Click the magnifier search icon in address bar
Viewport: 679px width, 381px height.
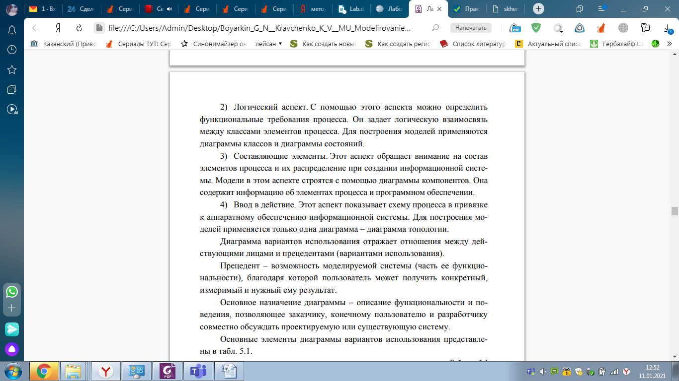tap(436, 28)
